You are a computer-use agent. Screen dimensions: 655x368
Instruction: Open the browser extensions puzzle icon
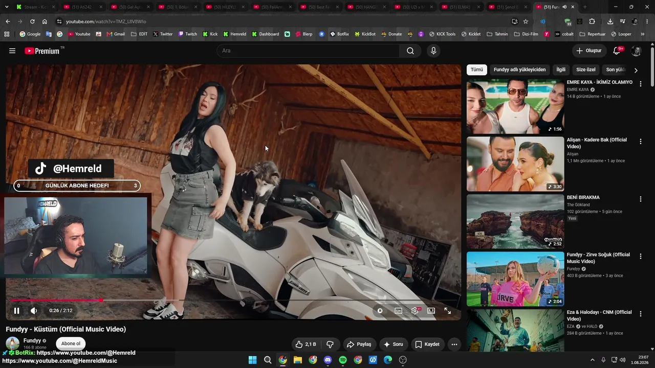[592, 21]
